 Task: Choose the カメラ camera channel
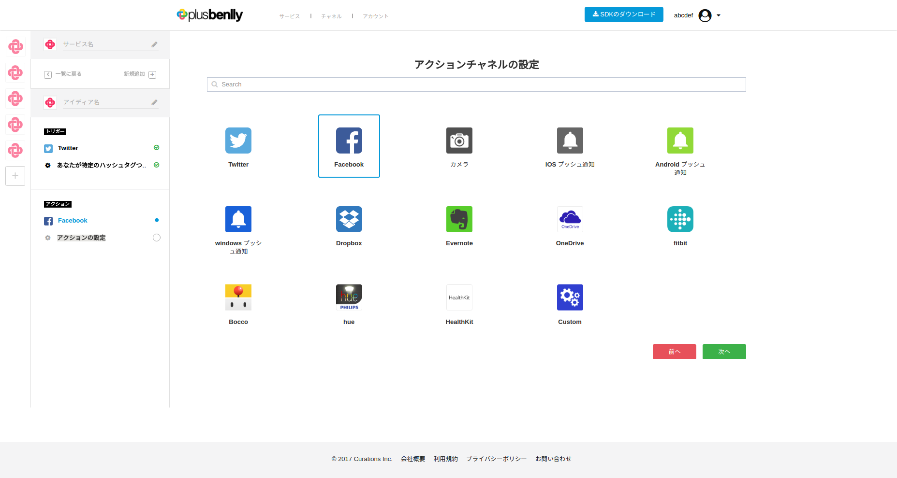(x=459, y=141)
